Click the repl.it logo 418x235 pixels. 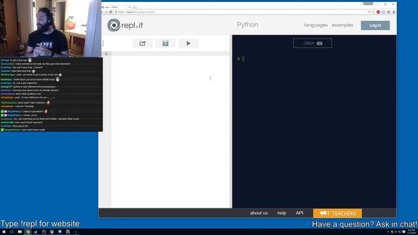[x=125, y=25]
